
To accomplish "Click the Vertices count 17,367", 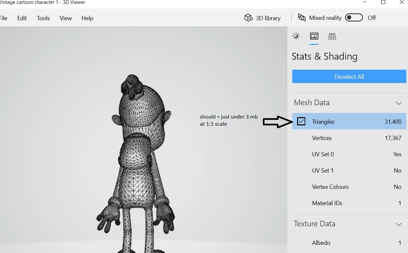I will click(393, 138).
